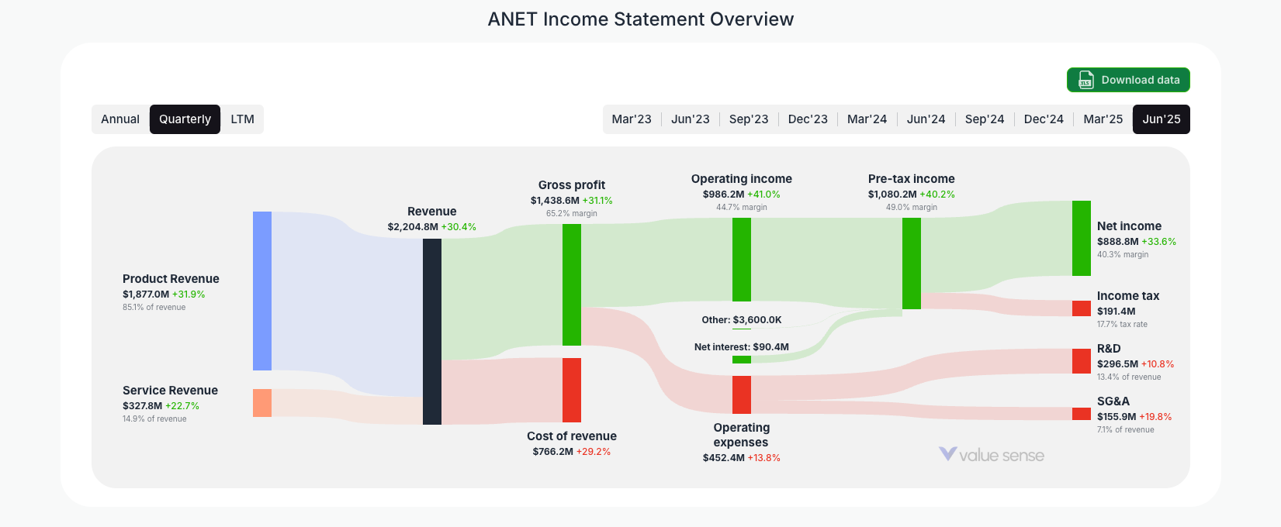Click the green Net income bar

1082,238
